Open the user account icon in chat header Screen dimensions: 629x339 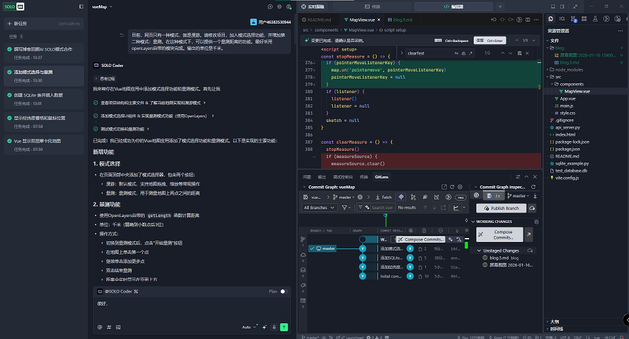pos(289,7)
